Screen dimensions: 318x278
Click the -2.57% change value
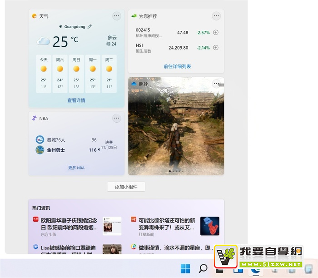203,32
